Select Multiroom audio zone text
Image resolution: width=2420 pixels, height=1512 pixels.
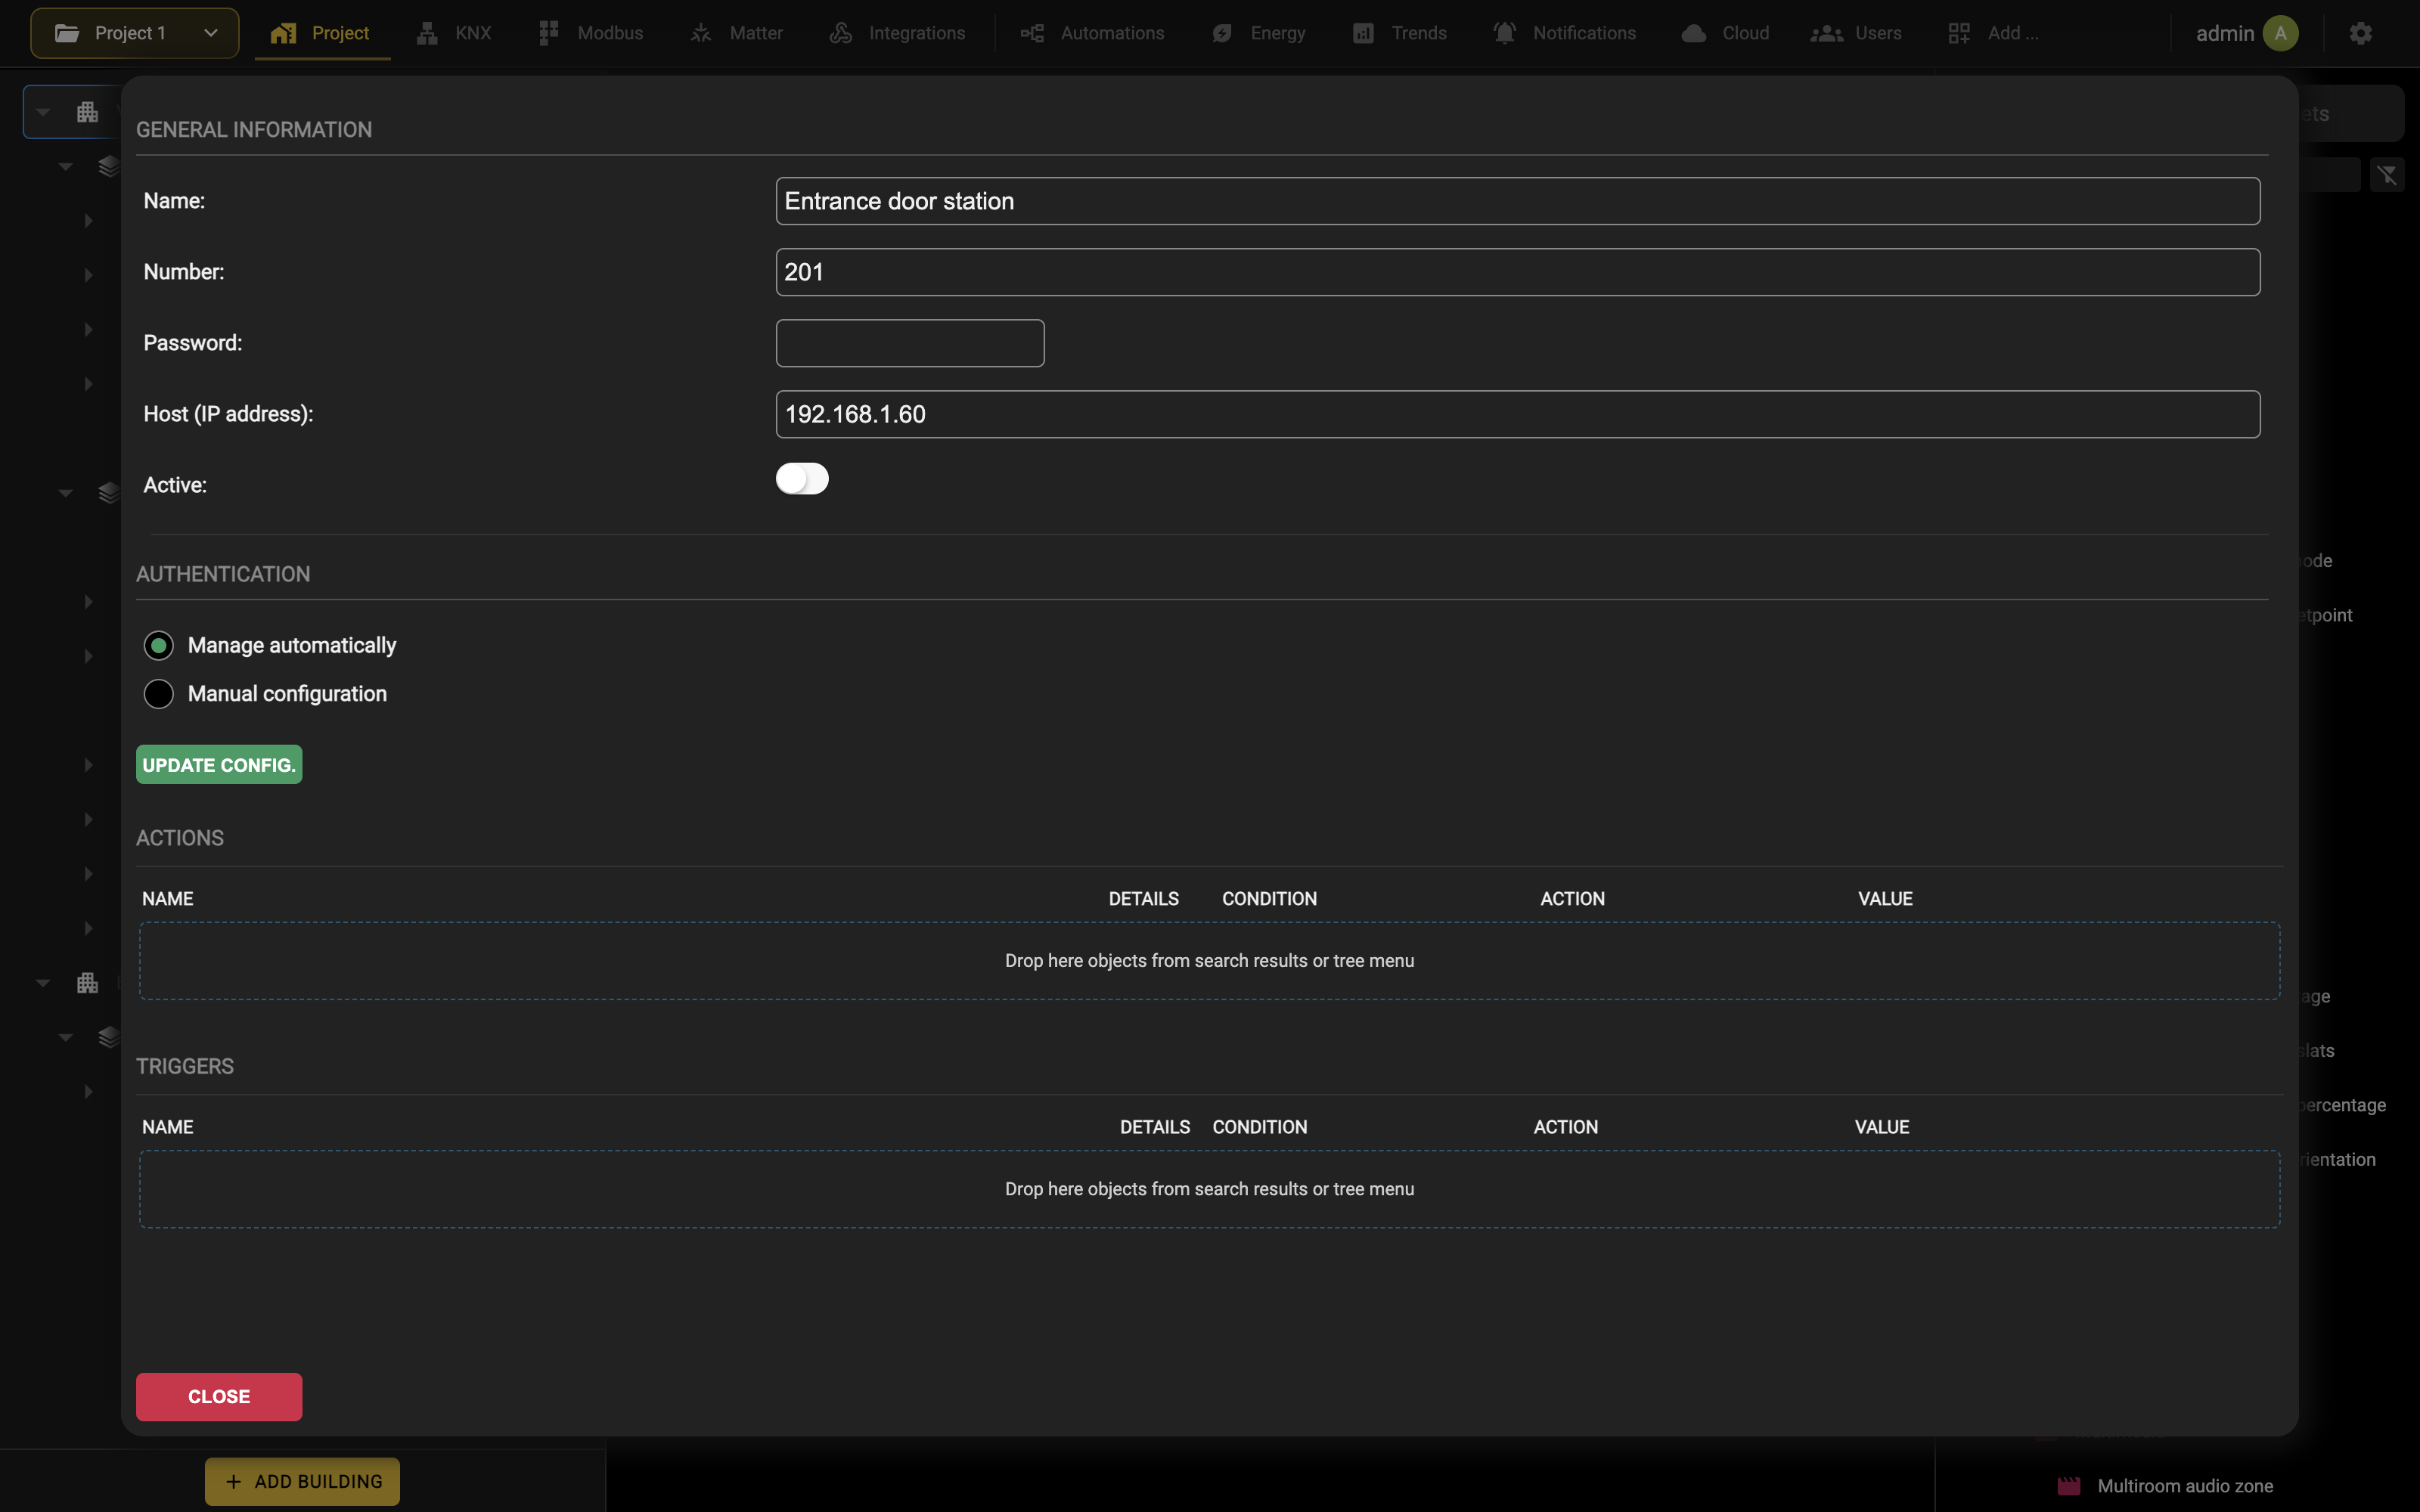pos(2185,1486)
